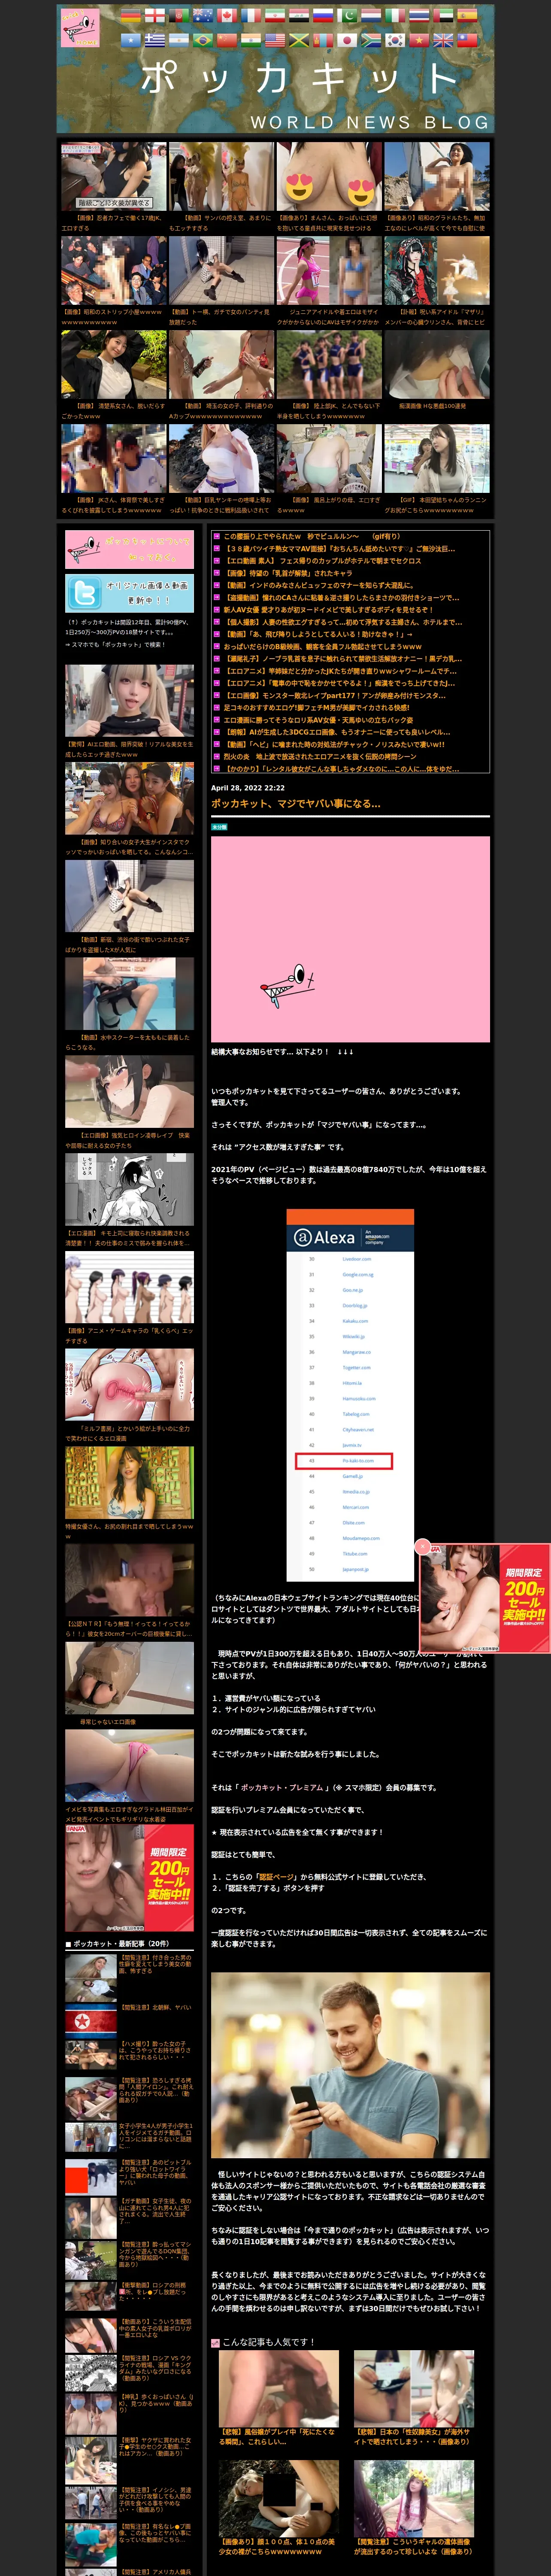Click the pink mascot banner in sidebar
551x2576 pixels.
point(130,549)
